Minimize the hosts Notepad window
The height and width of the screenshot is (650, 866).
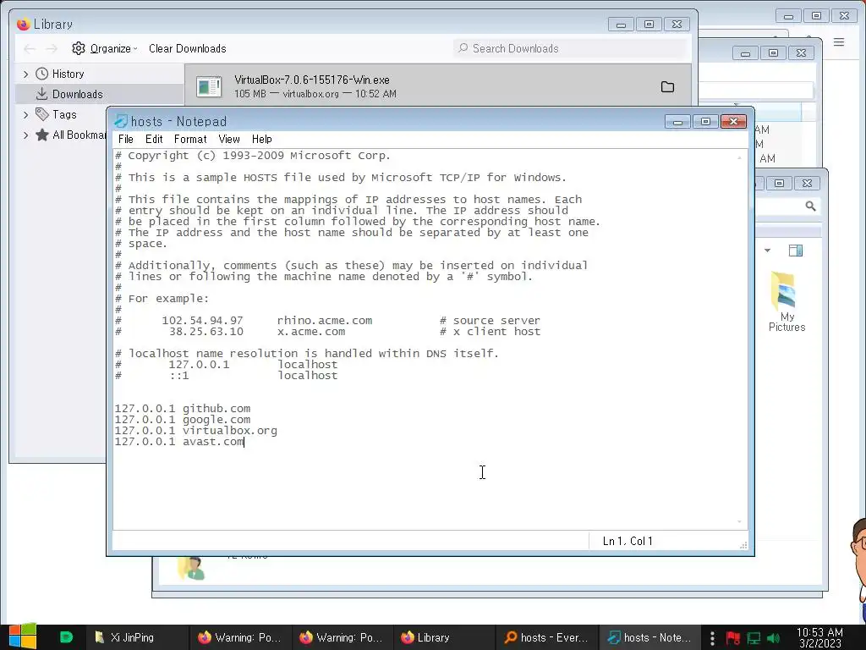click(x=677, y=122)
